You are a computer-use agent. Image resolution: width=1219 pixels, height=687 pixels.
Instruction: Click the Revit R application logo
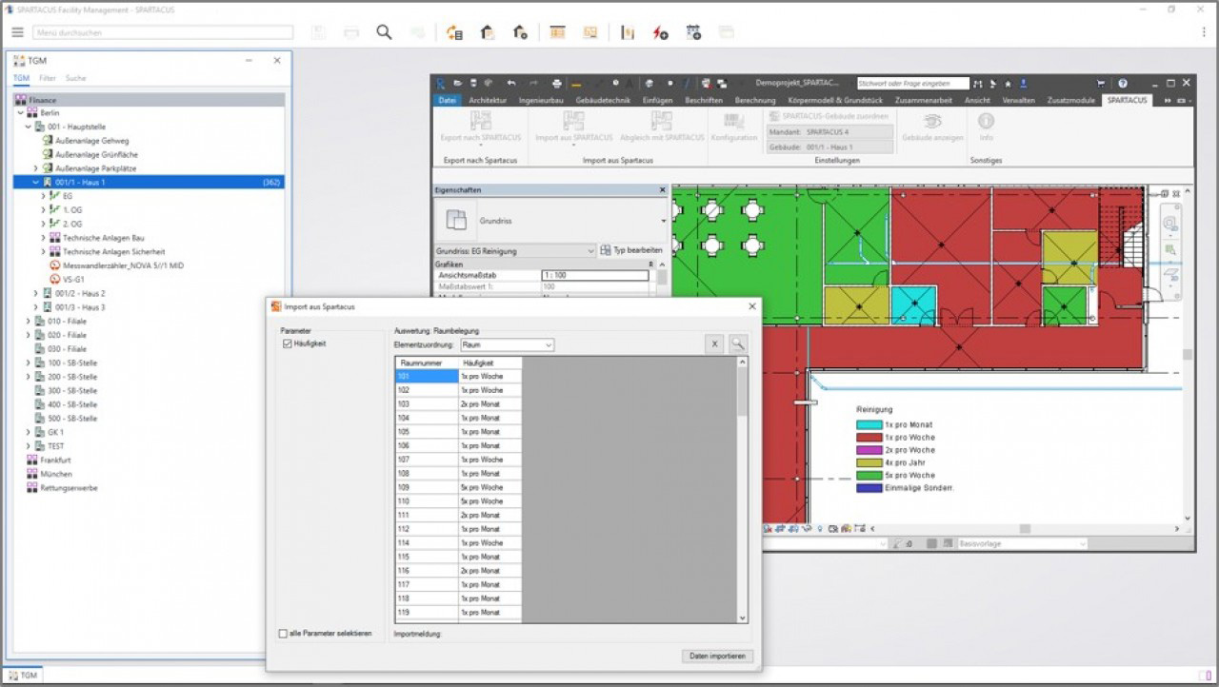[441, 84]
